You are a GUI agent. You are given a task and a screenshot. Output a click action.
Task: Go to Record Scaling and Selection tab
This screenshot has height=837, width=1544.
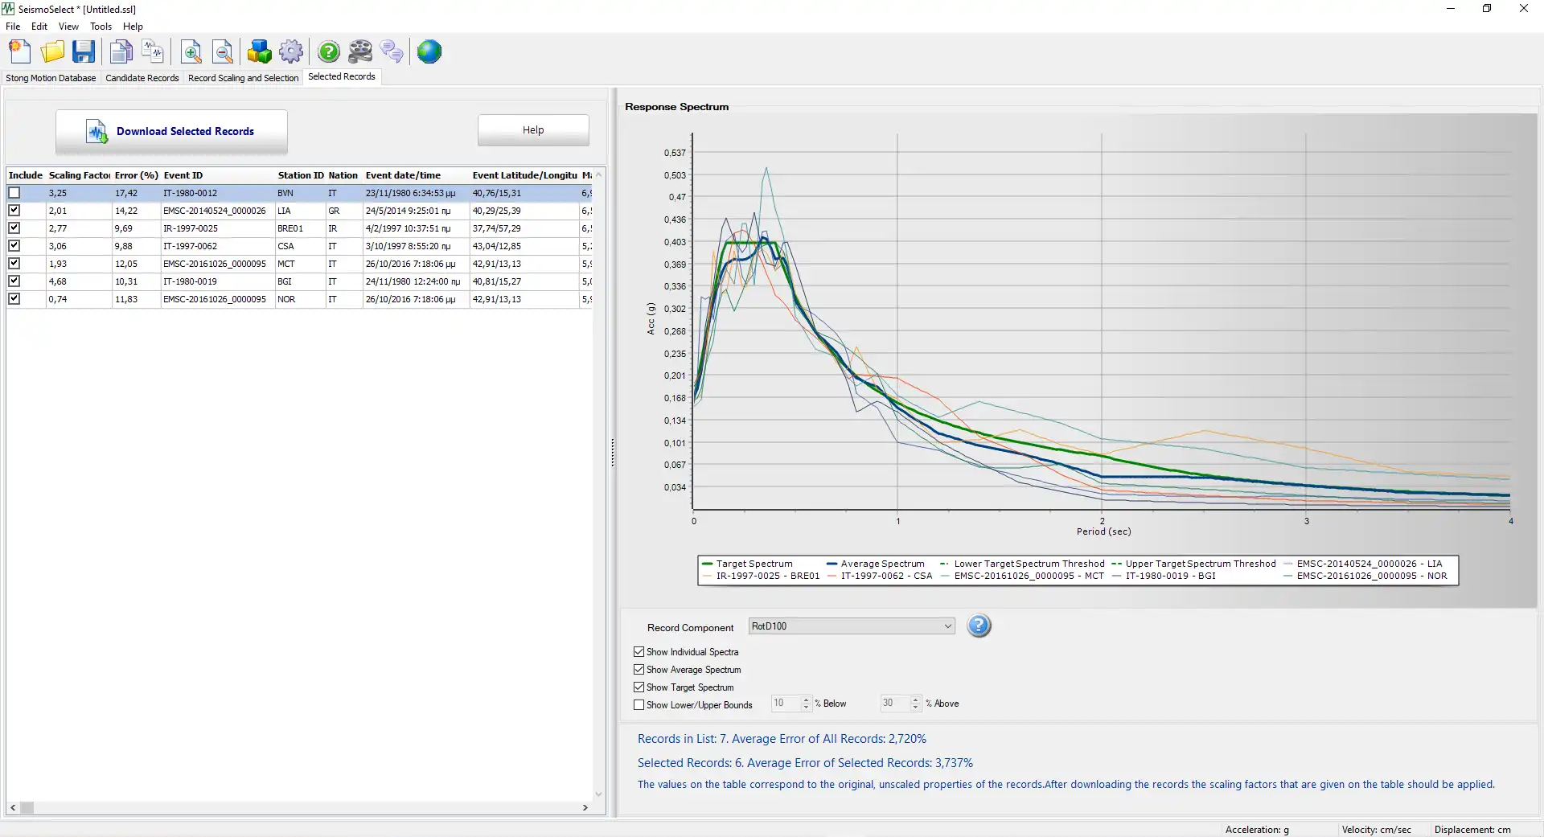tap(243, 78)
